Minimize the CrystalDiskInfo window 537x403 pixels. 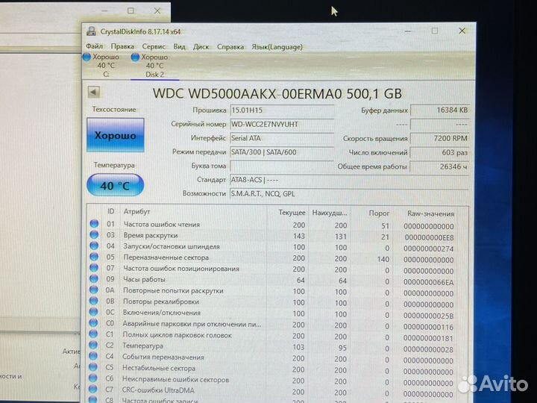point(407,31)
